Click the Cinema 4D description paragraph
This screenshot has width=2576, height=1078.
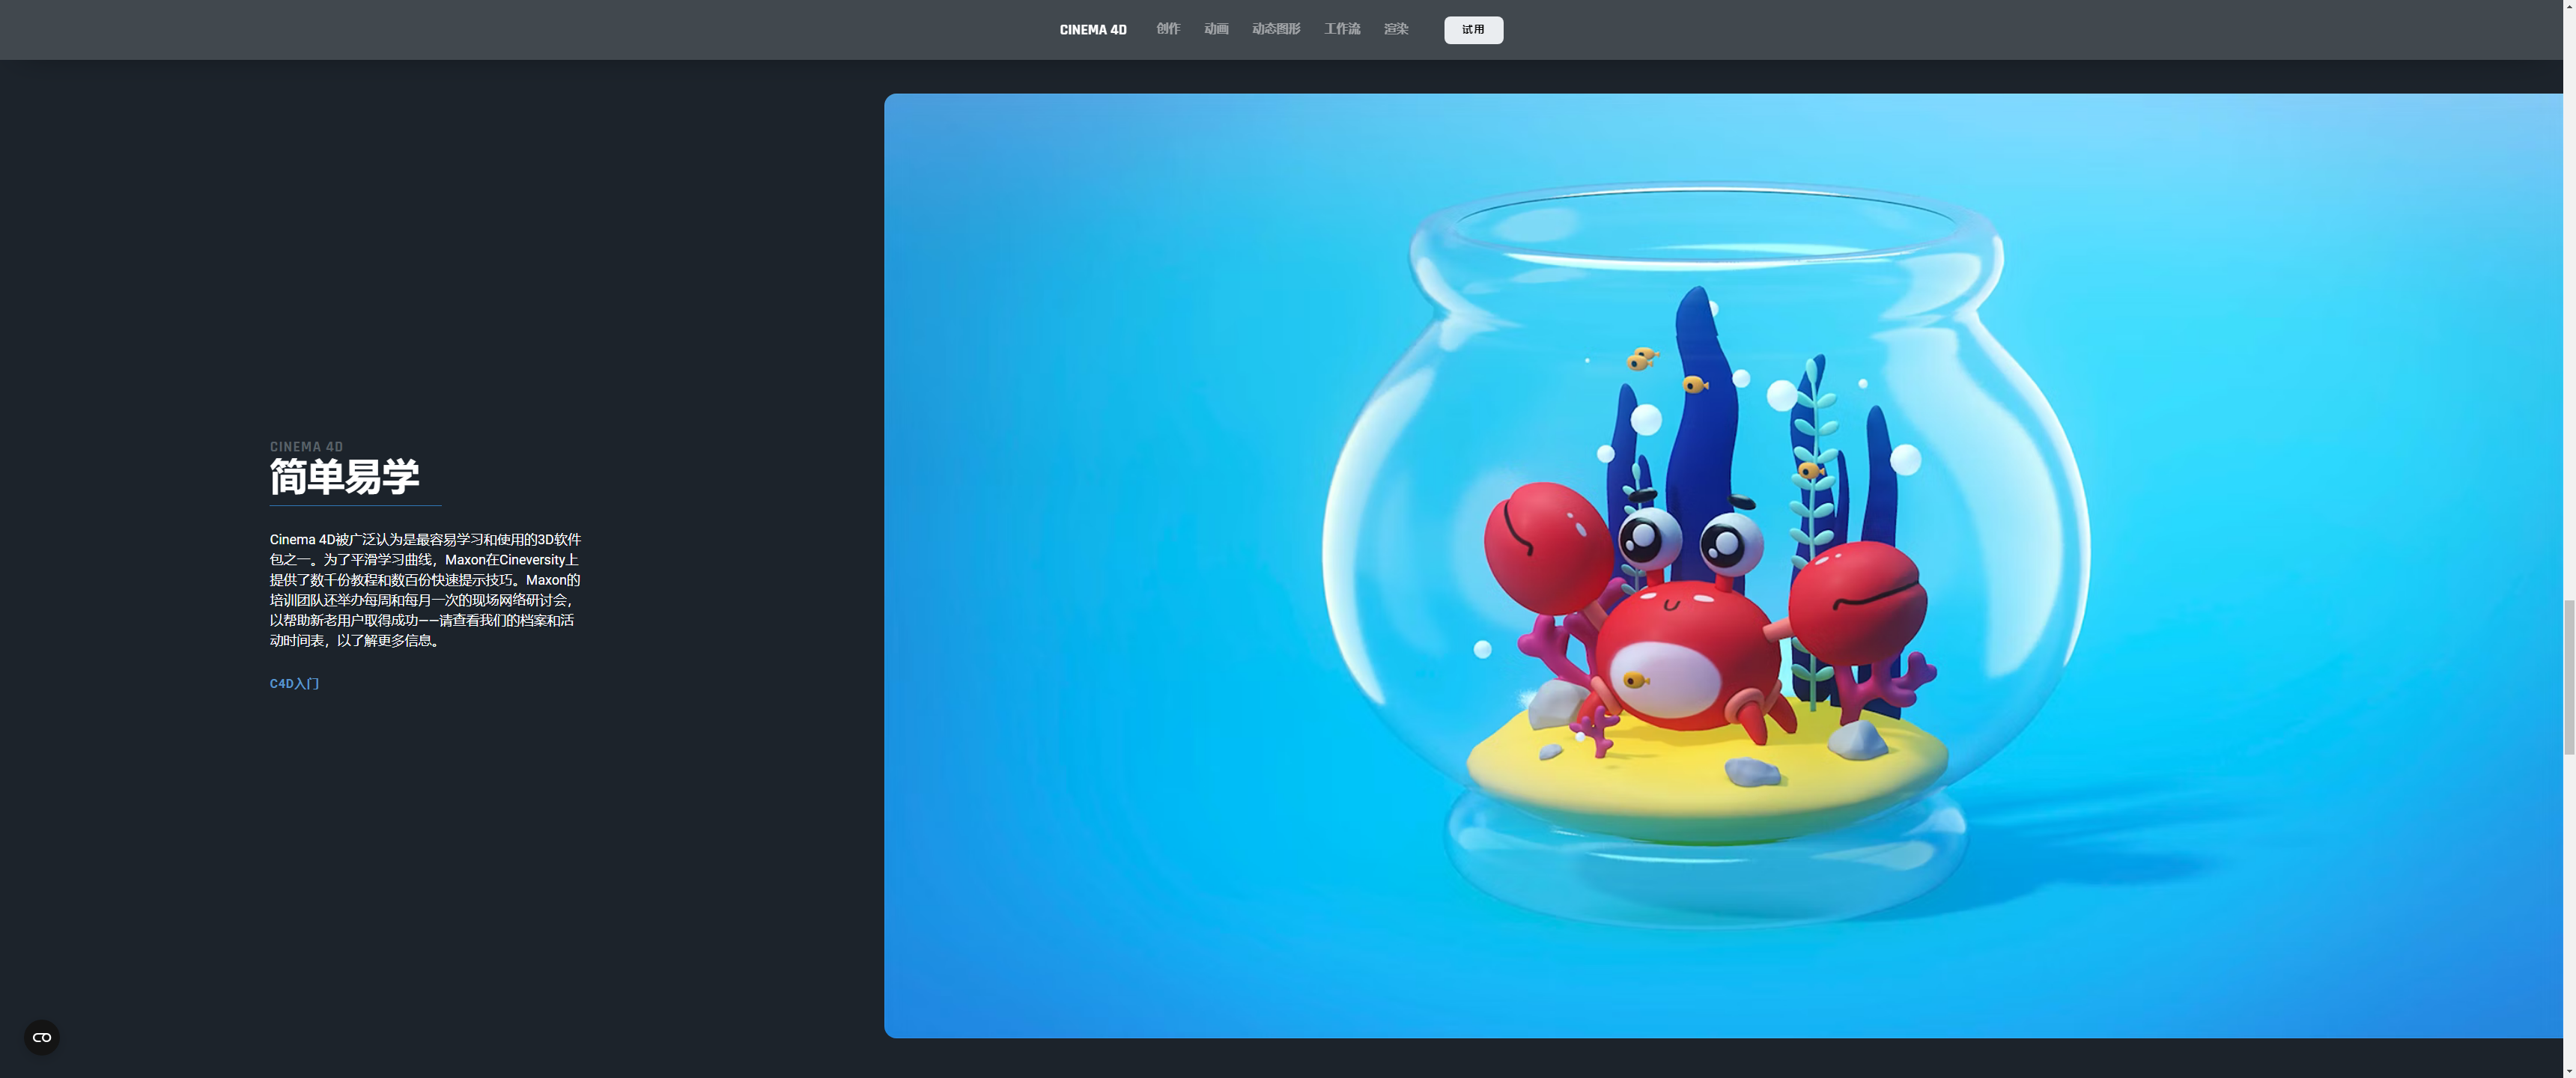coord(425,590)
